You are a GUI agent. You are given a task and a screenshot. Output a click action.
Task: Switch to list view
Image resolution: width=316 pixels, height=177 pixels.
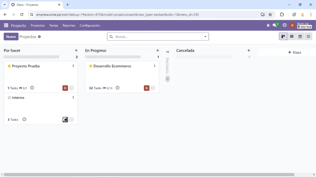(x=292, y=37)
